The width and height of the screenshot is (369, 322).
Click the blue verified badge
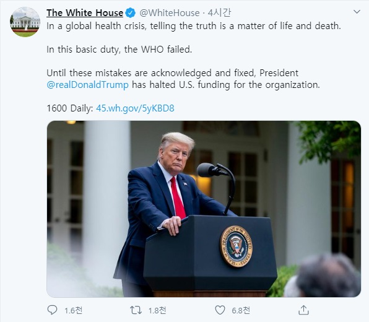(x=131, y=13)
